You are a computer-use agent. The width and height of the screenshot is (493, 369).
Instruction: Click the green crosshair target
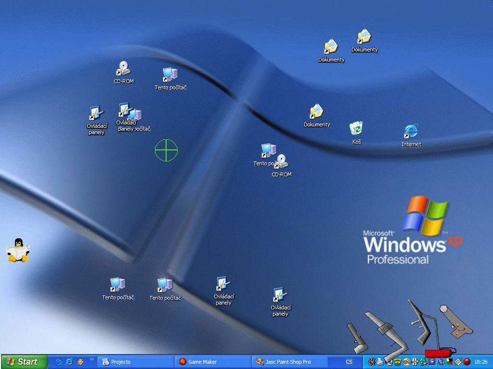pyautogui.click(x=166, y=150)
